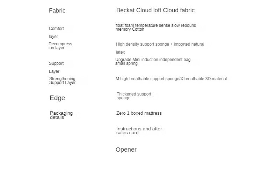This screenshot has width=276, height=183.
Task: Select the word Comfort in left column
Action: pos(56,29)
